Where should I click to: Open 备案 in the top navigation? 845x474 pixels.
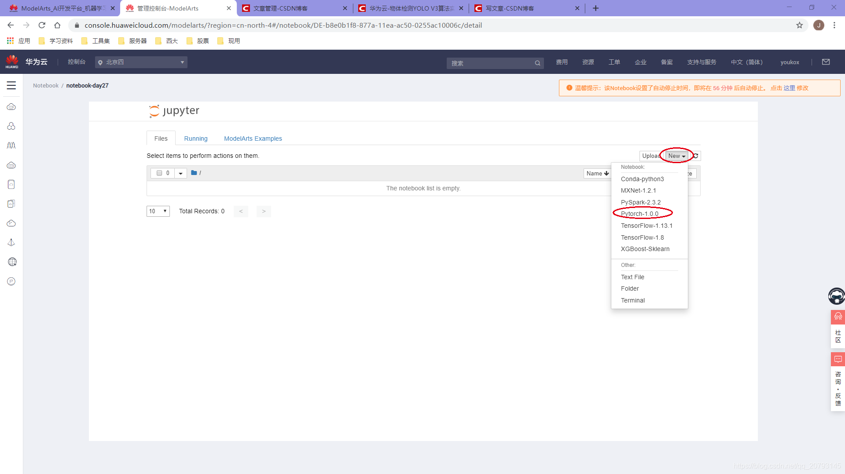coord(667,62)
